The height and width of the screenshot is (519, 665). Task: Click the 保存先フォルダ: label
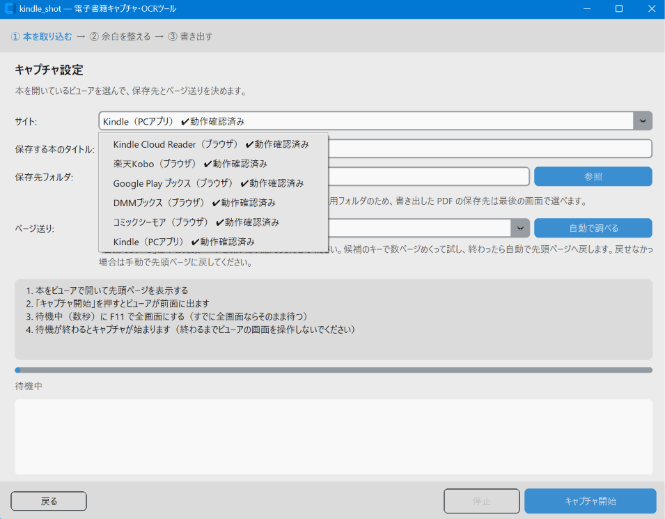click(x=44, y=178)
